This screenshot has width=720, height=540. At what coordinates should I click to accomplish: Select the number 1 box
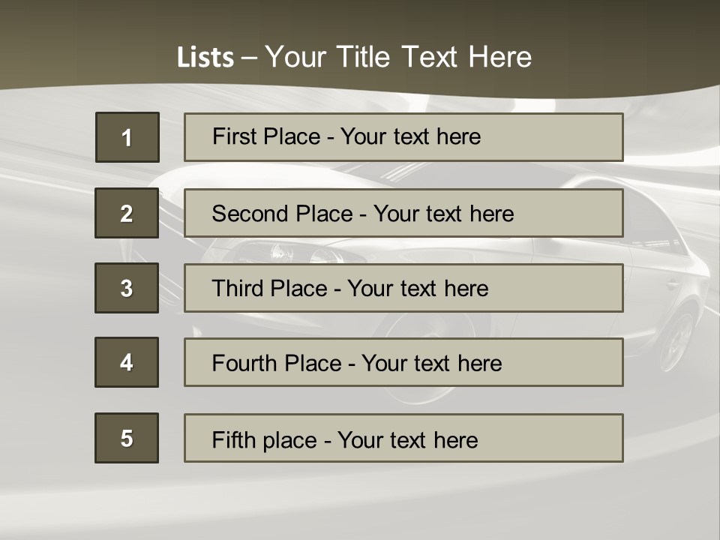(127, 136)
